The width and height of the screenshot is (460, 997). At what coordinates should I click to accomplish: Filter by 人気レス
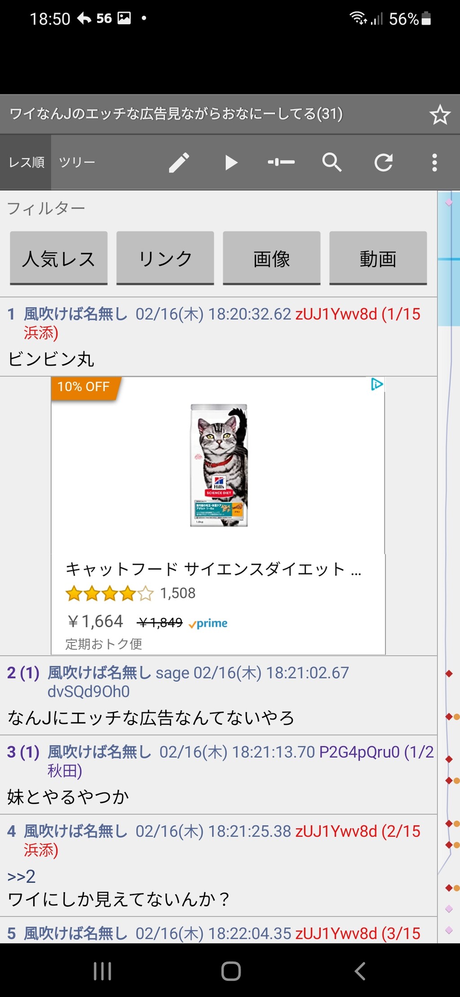tap(59, 258)
